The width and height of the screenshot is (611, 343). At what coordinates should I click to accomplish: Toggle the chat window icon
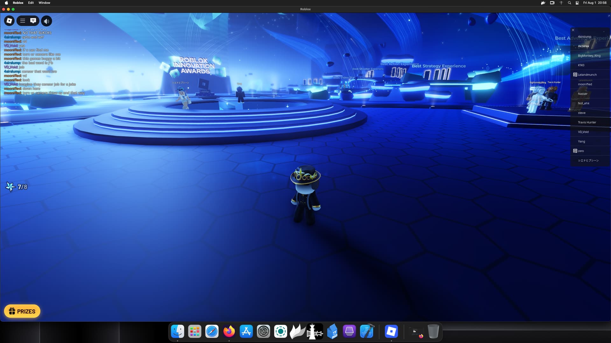(33, 21)
